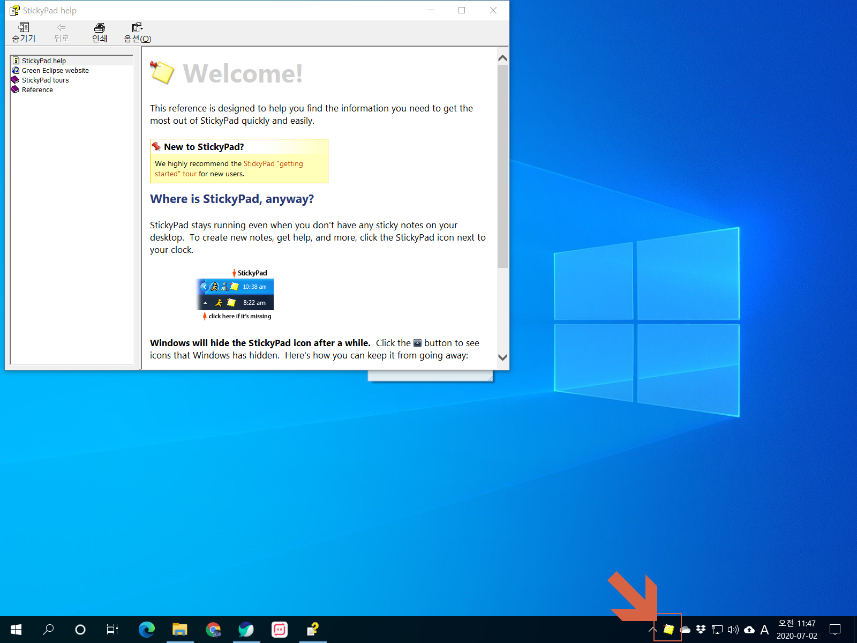Open the Action Center notifications icon
857x643 pixels.
tap(835, 630)
